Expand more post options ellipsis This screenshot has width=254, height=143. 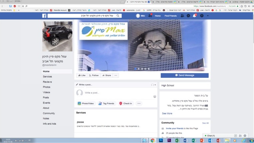(x=139, y=104)
